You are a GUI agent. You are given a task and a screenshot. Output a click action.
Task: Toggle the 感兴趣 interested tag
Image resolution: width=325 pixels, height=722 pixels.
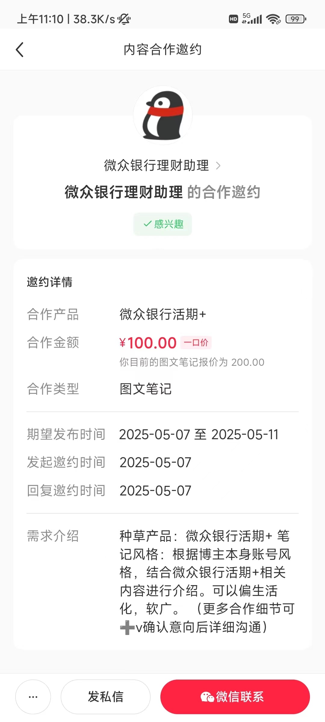162,224
